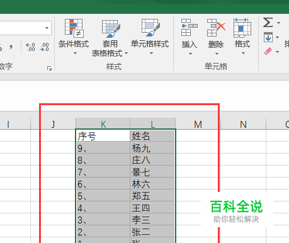Click the cell containing 景七
Viewport: 289px width, 243px height.
[152, 171]
